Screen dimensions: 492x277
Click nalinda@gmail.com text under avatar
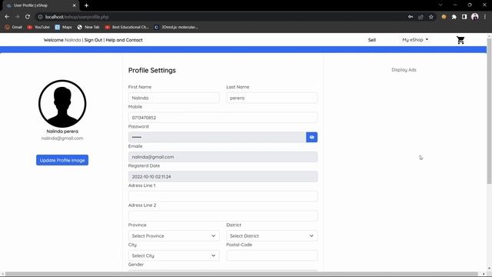point(62,138)
